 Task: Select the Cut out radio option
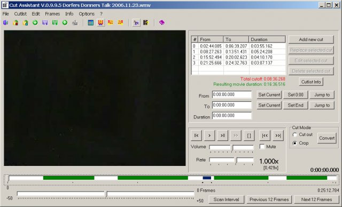point(295,135)
